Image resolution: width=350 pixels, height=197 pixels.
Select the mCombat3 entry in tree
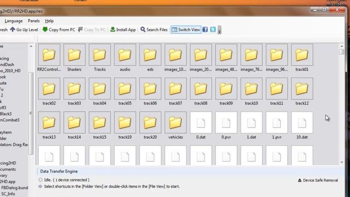pos(10,120)
